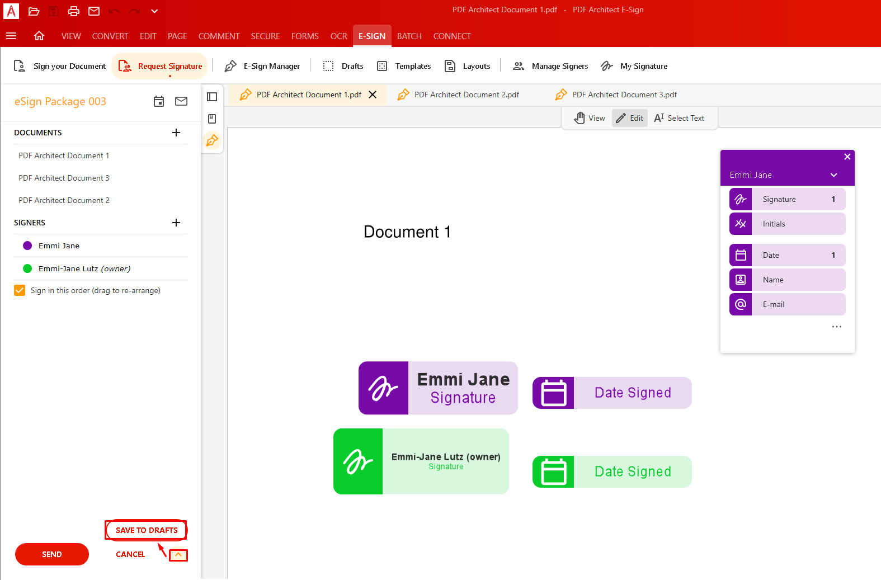Open the VIEW ribbon tab

tap(71, 36)
